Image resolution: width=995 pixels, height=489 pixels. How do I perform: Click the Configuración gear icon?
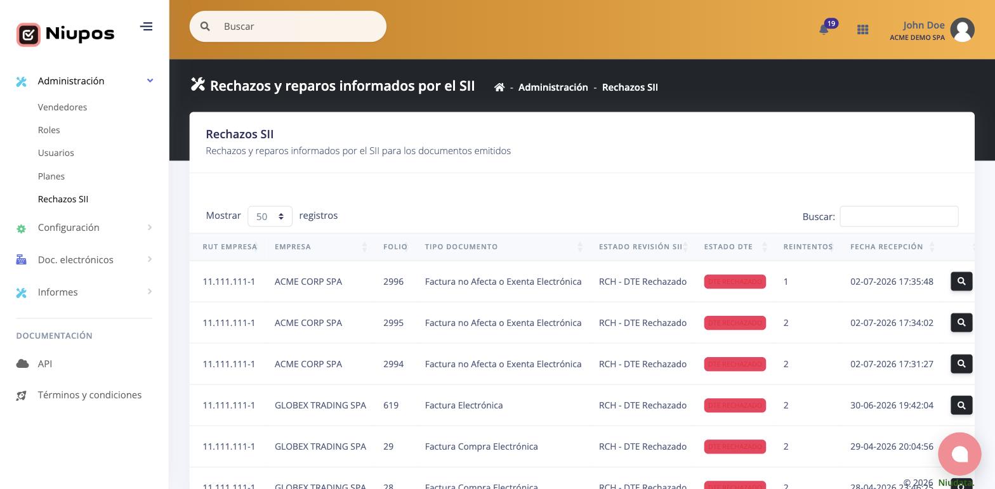coord(22,228)
